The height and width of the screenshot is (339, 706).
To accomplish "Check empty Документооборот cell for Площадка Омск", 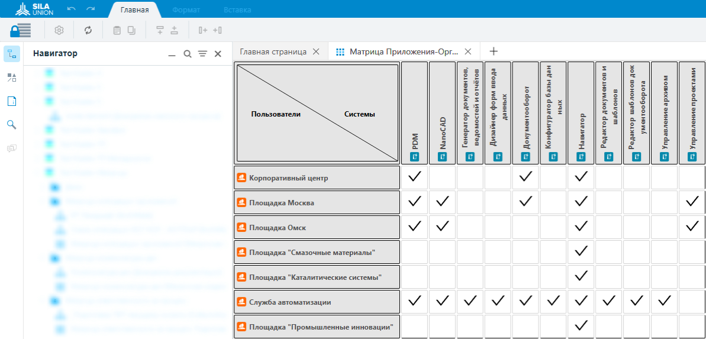I will 526,227.
